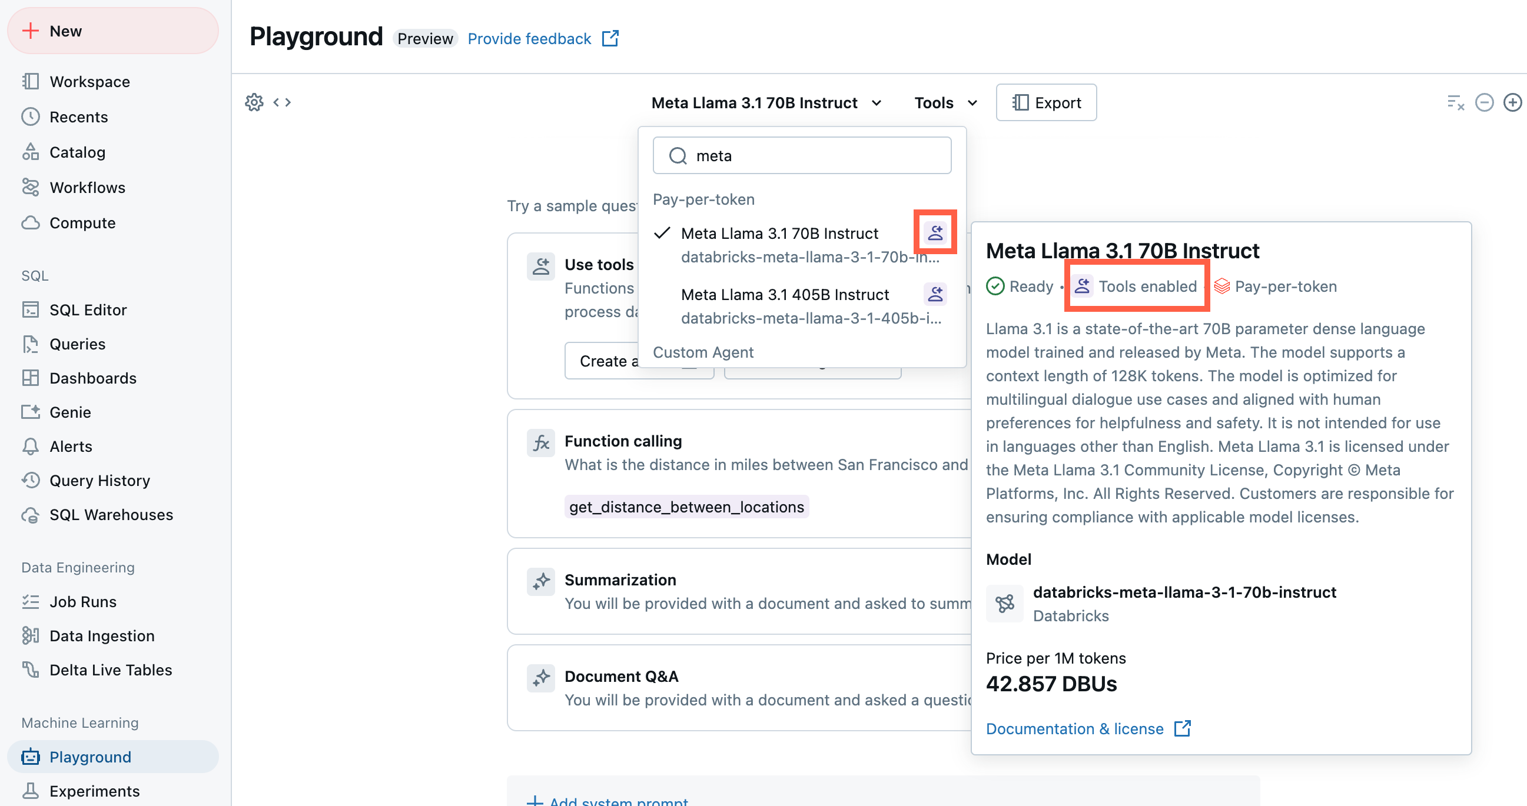Click the agent/persona icon next to Meta Llama 70B
Viewport: 1527px width, 806px height.
coord(937,233)
